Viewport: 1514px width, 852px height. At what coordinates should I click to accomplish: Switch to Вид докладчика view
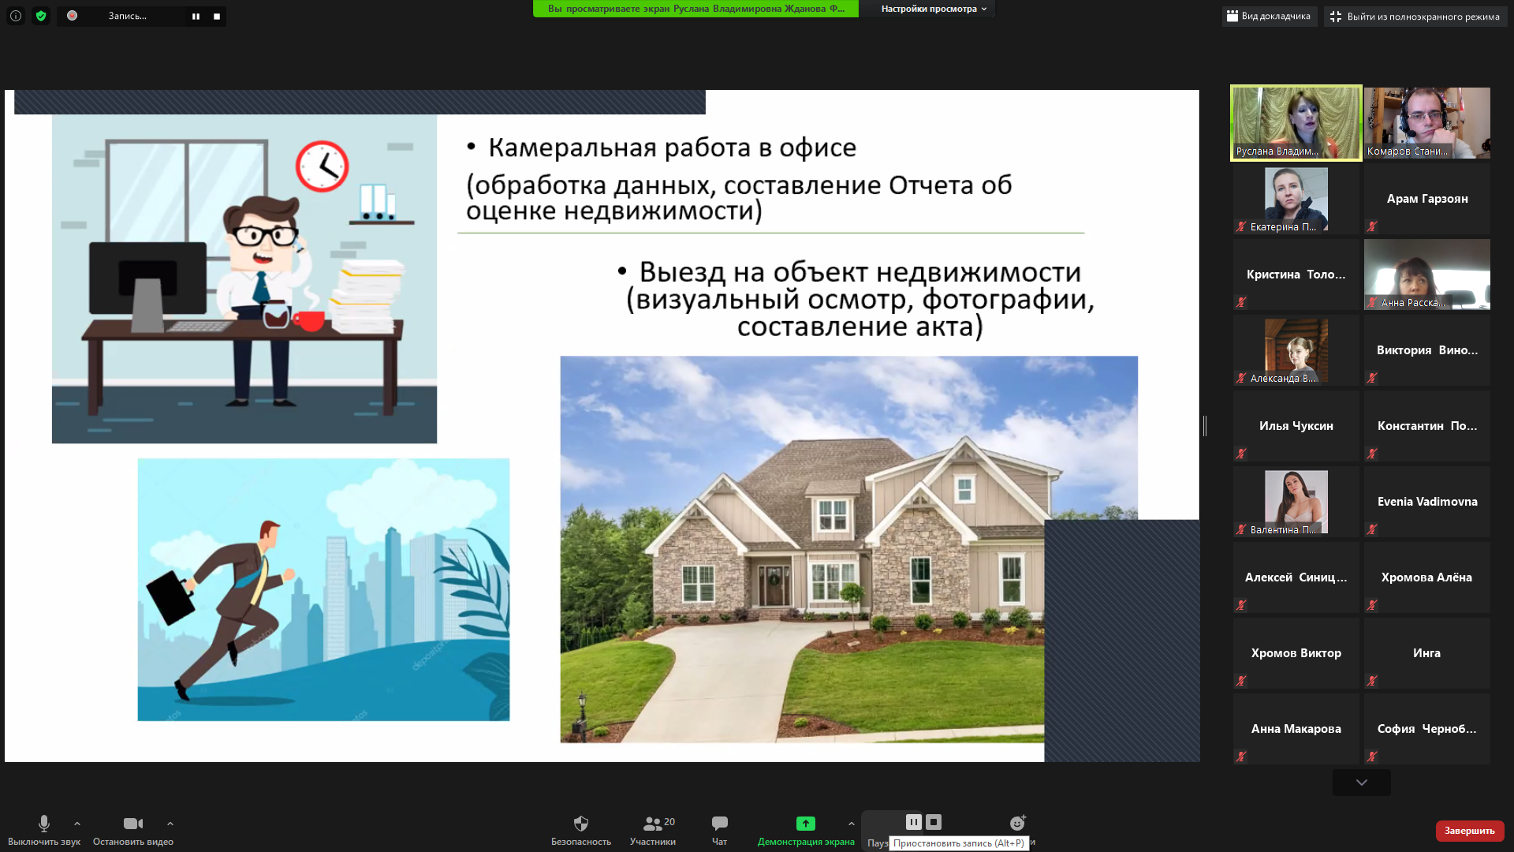[1269, 16]
